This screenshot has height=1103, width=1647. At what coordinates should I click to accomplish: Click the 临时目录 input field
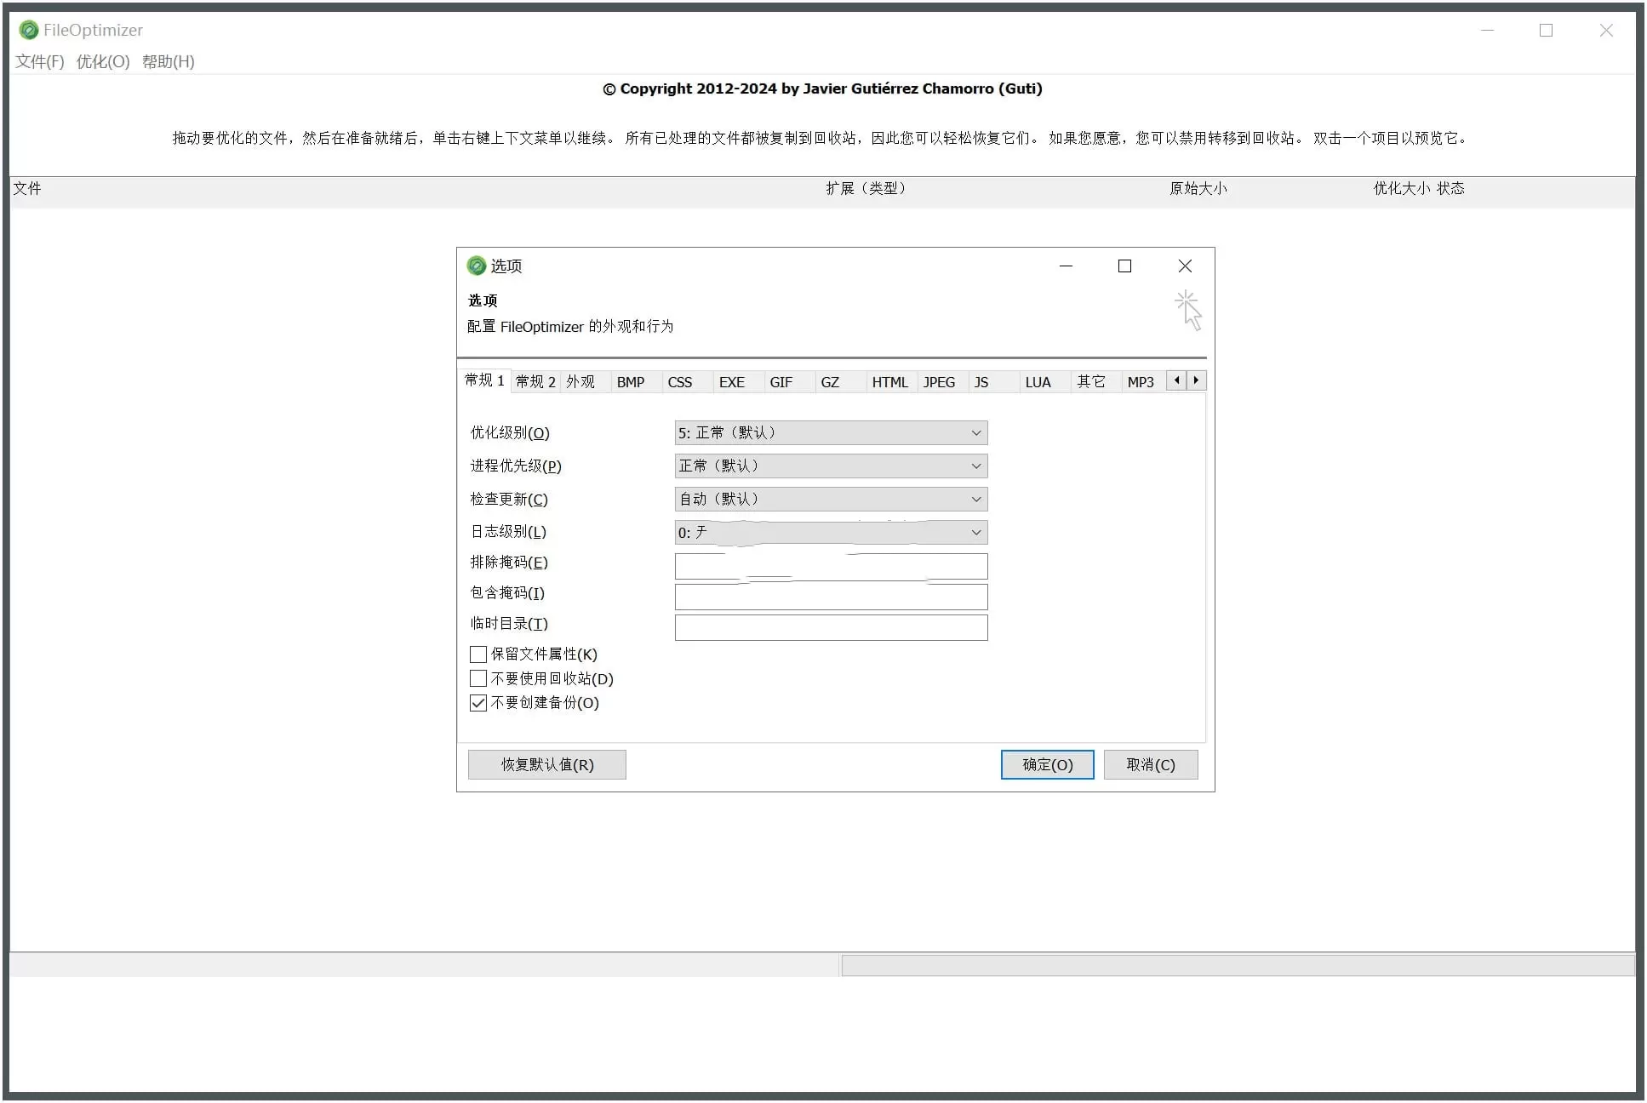(x=831, y=627)
